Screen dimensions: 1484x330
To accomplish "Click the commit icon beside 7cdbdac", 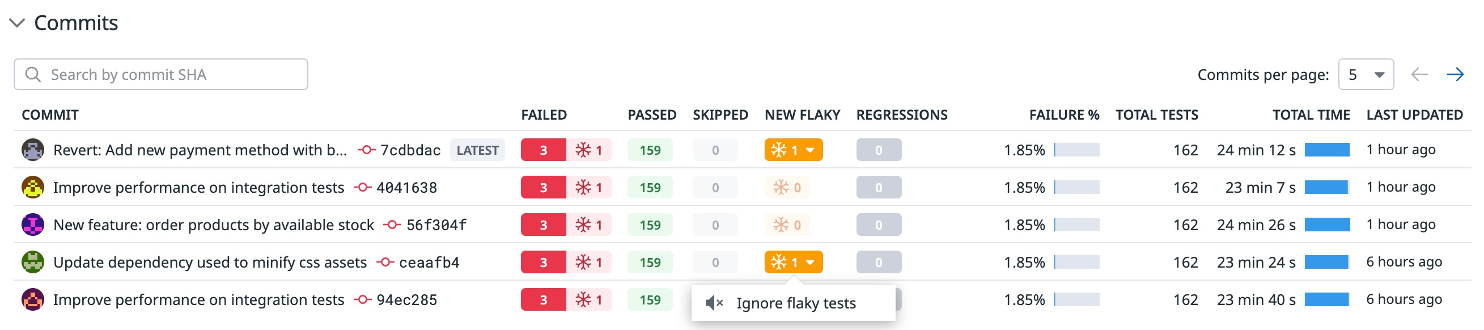I will [366, 150].
